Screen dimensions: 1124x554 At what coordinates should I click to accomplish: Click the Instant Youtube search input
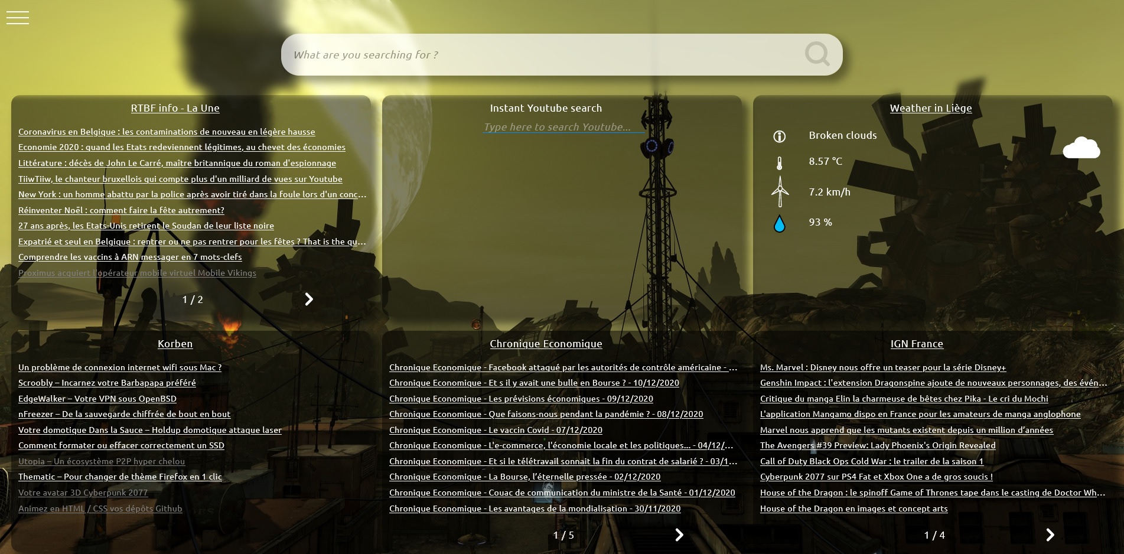[563, 127]
